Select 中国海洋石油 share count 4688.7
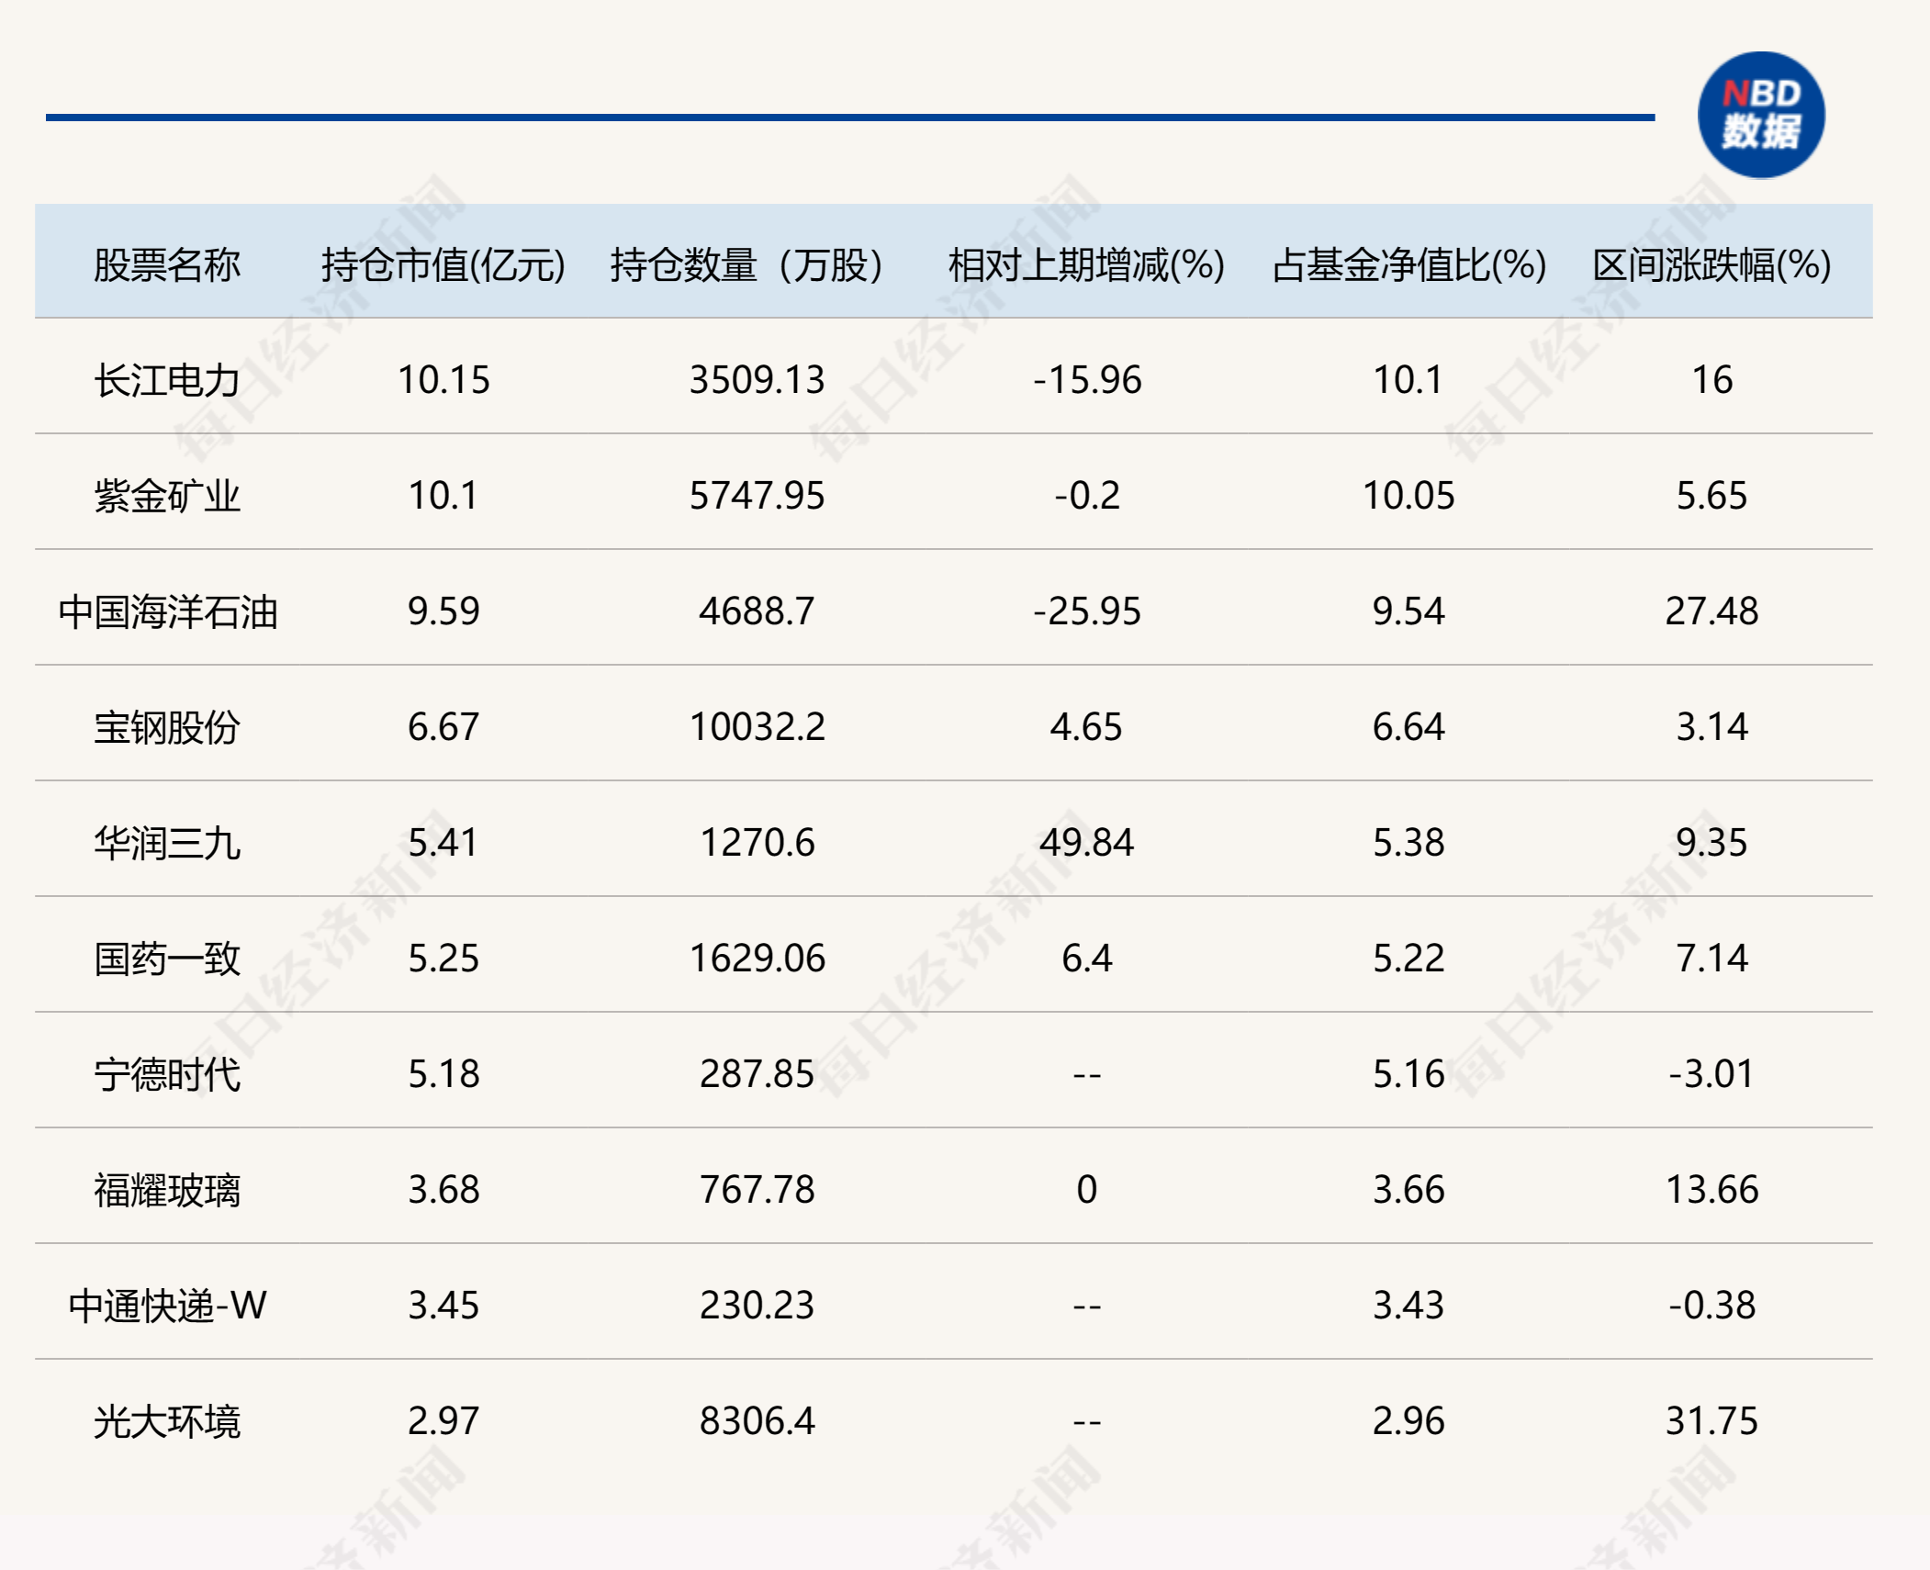The width and height of the screenshot is (1930, 1570). [x=757, y=611]
